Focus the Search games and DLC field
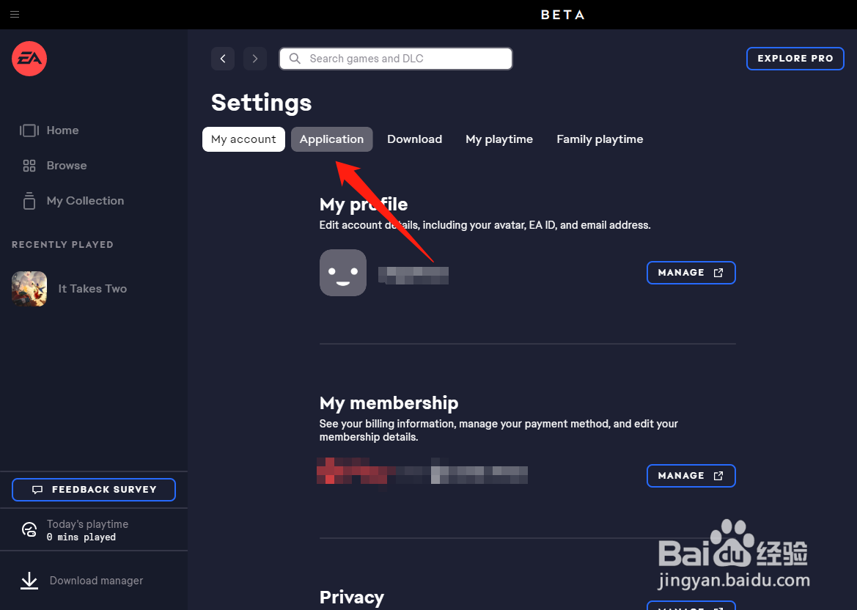The width and height of the screenshot is (857, 610). (x=396, y=59)
